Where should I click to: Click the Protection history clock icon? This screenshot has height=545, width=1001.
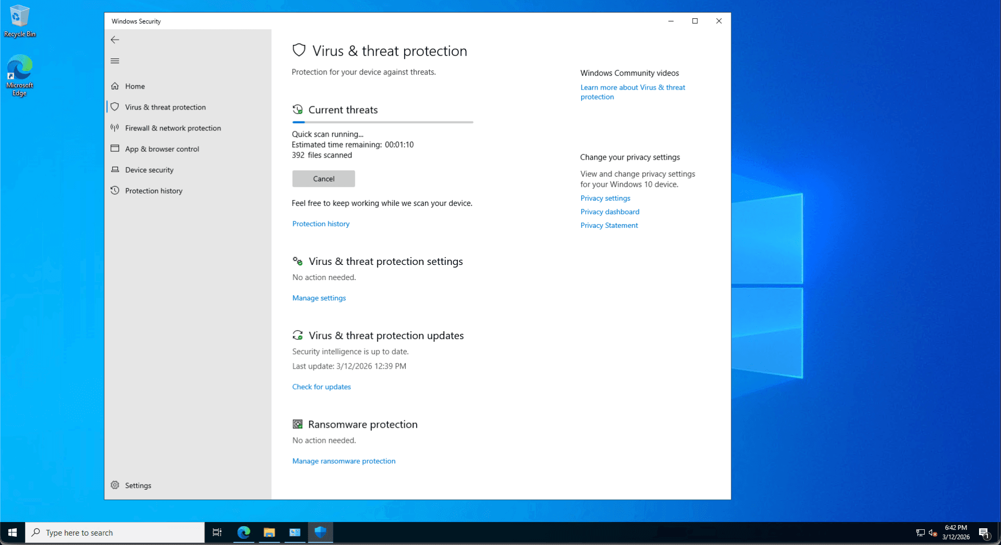[115, 190]
